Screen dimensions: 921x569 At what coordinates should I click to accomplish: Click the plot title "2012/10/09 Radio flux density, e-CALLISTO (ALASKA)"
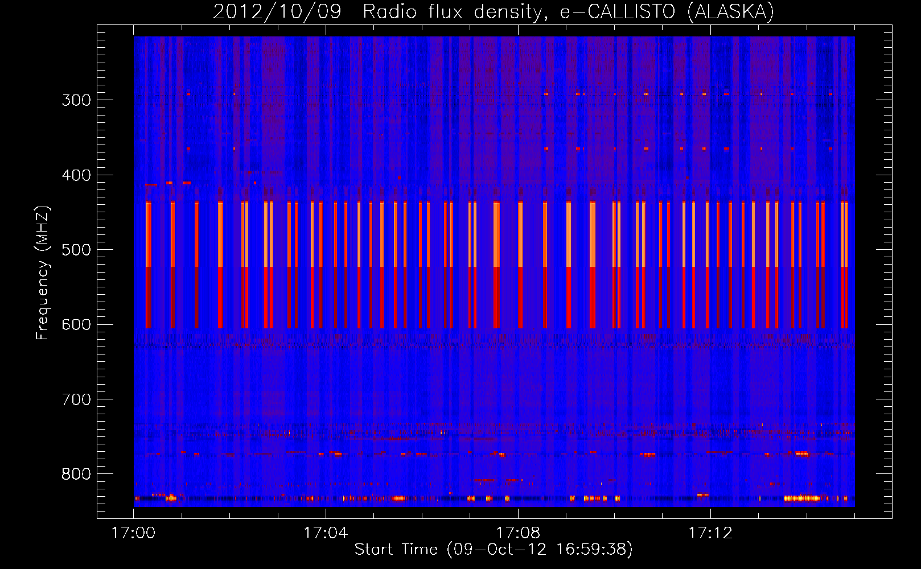click(494, 11)
